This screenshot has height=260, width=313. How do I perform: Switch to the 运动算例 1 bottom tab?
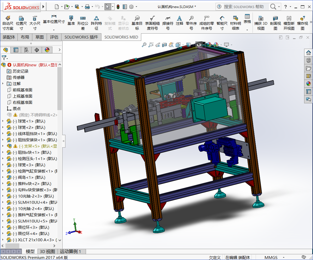[x=71, y=251]
